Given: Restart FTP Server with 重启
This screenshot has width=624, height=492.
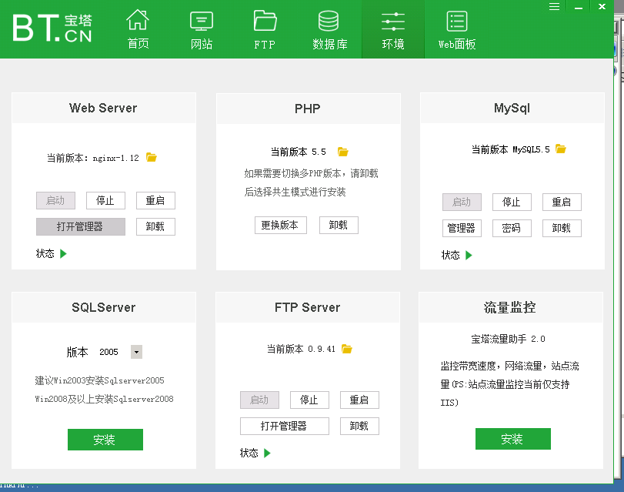Looking at the screenshot, I should click(x=359, y=400).
